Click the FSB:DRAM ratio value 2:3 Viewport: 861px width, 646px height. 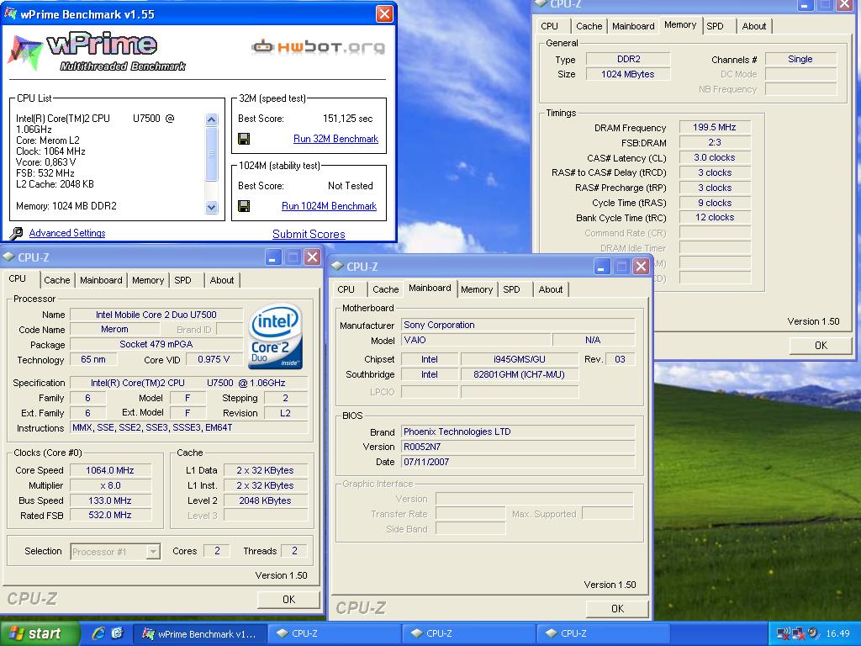(x=715, y=142)
